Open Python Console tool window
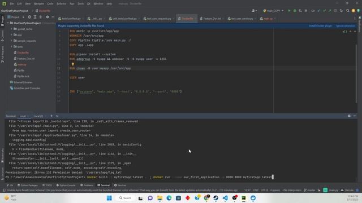Viewport: 362px width, 203px height. (66, 186)
